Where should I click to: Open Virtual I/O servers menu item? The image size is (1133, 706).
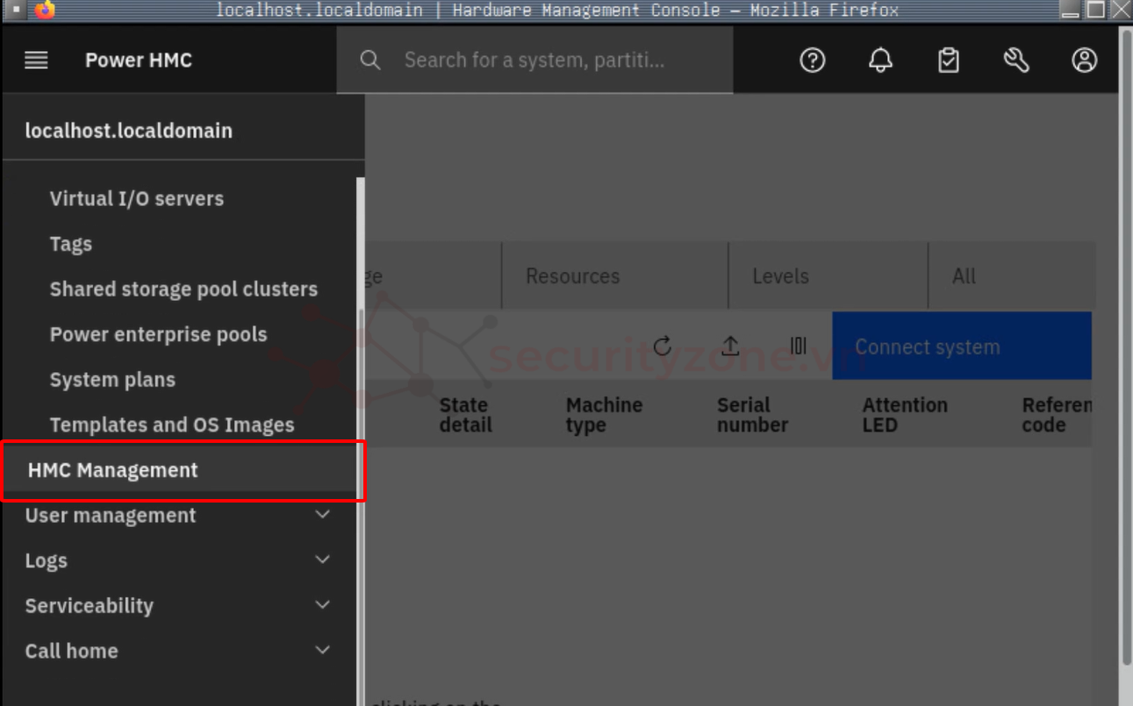137,199
